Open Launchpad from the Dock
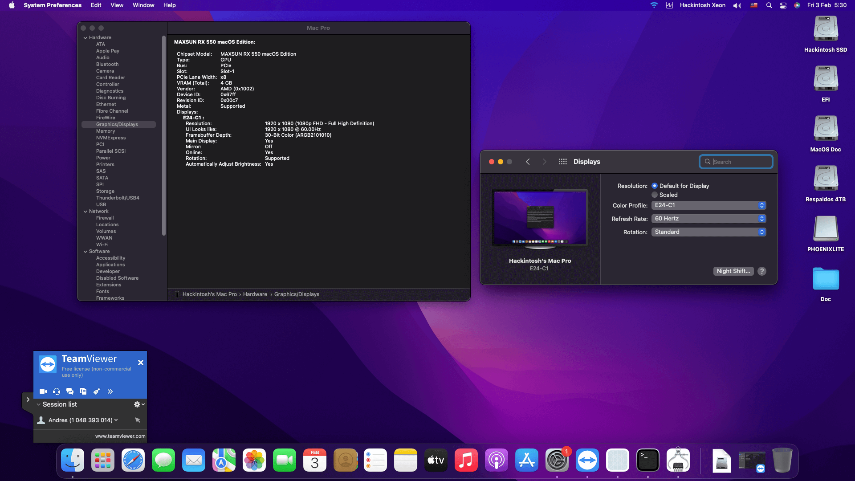The height and width of the screenshot is (481, 855). (x=103, y=461)
